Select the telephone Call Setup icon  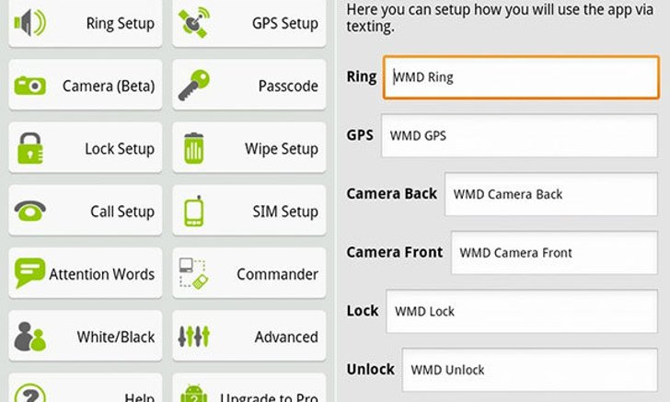(x=29, y=211)
